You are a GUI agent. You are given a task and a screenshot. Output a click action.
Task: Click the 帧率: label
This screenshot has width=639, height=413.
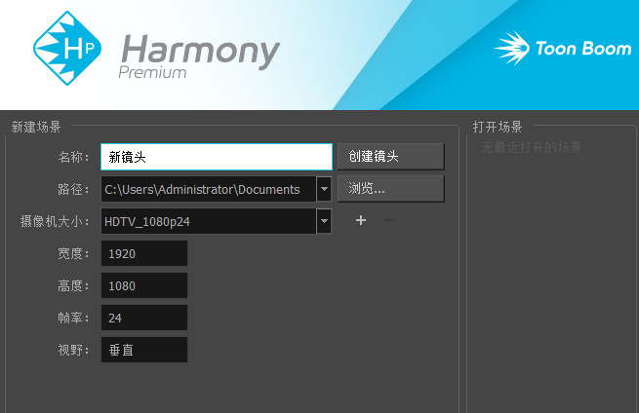pyautogui.click(x=73, y=318)
